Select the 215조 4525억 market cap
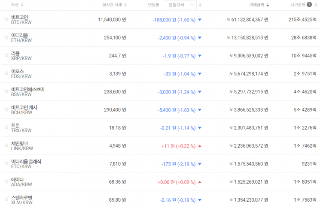 tap(302, 20)
